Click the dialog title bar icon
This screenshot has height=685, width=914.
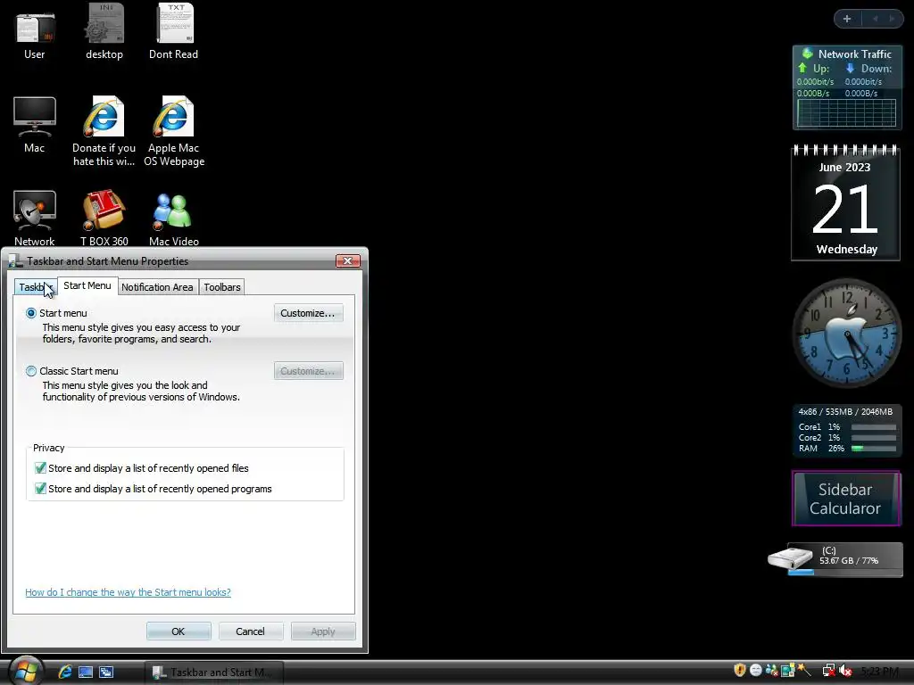point(16,261)
